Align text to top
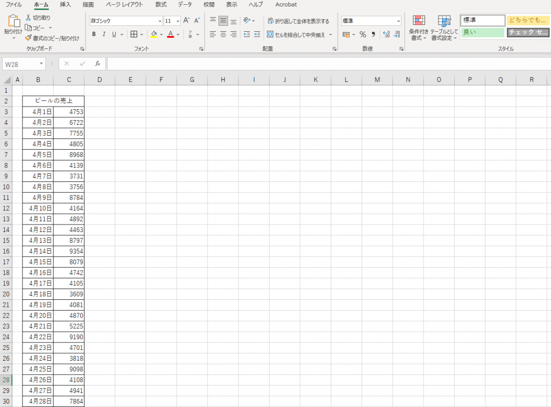 coord(213,21)
